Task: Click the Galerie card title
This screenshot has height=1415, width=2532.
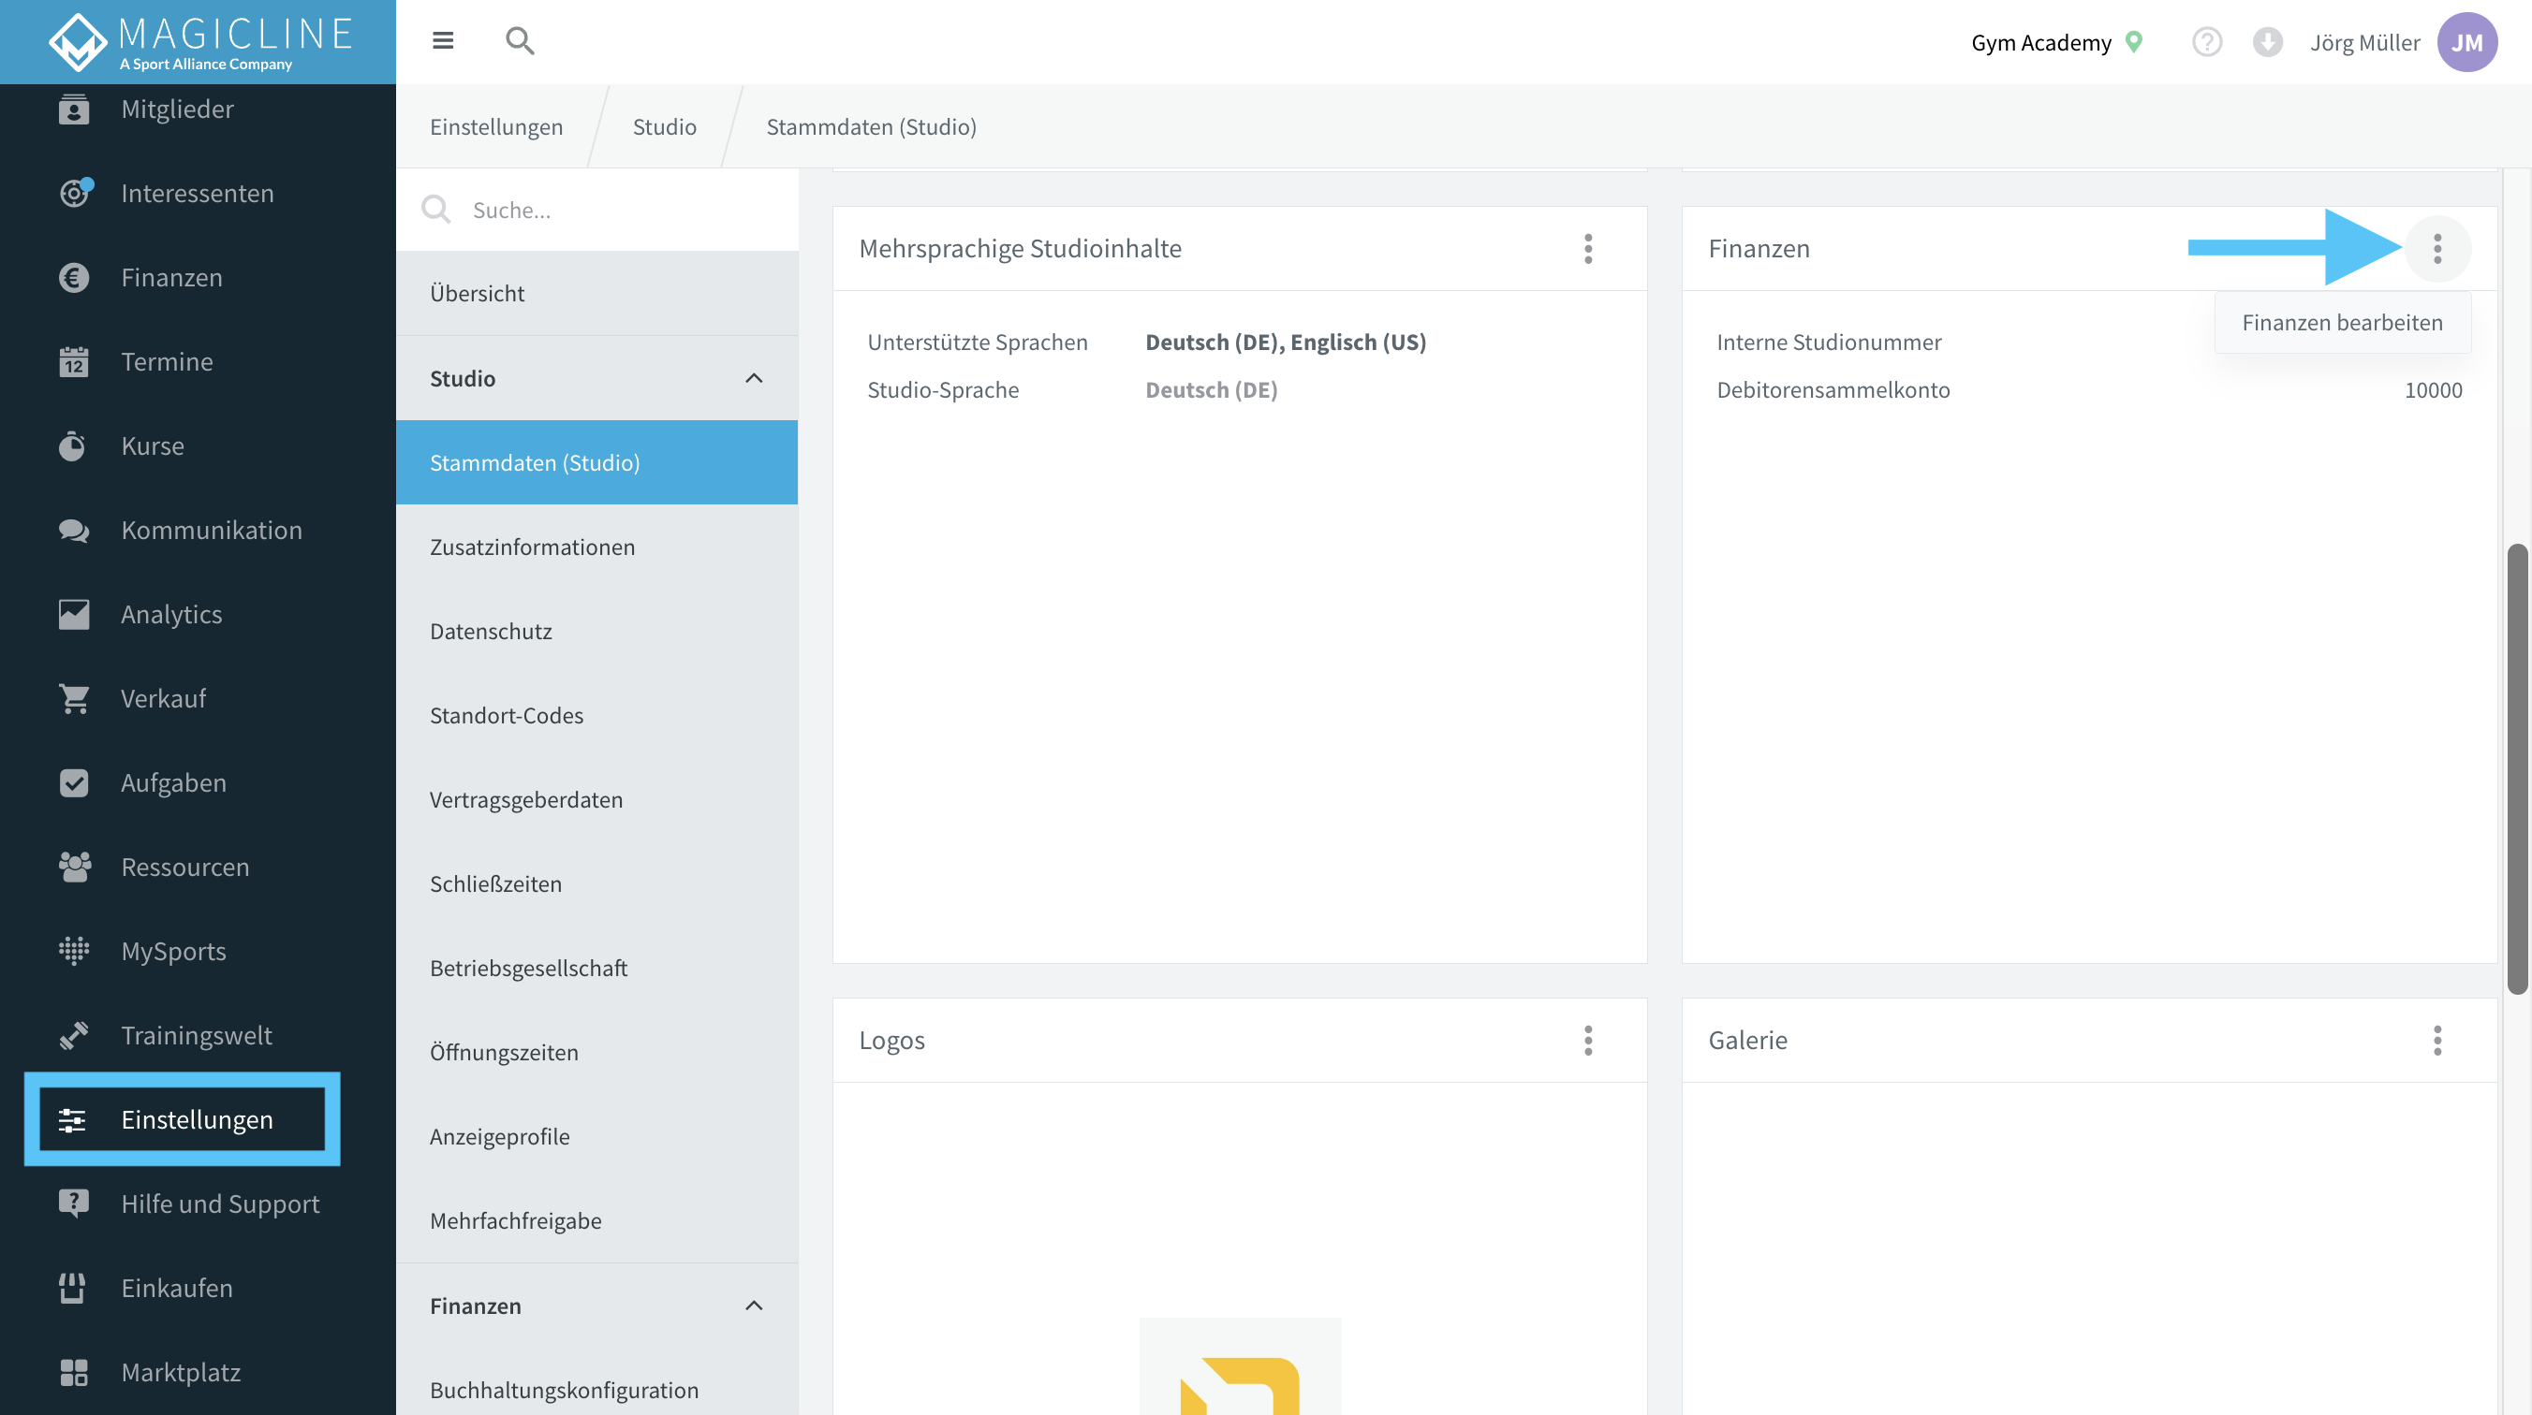Action: coord(1747,1041)
